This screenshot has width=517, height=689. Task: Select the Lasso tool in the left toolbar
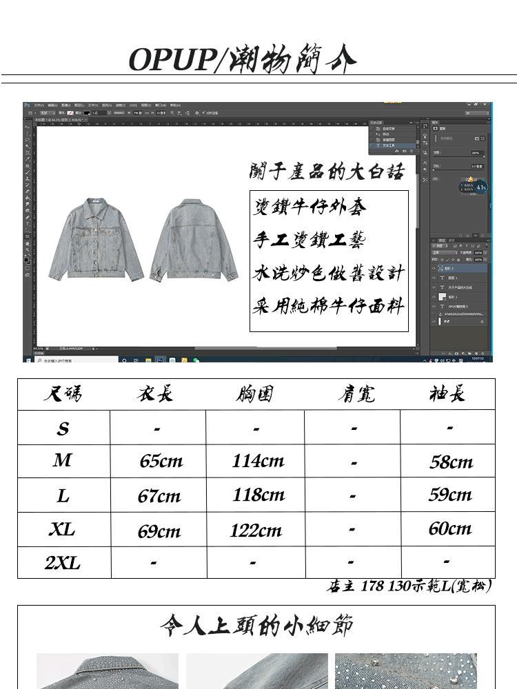(28, 139)
